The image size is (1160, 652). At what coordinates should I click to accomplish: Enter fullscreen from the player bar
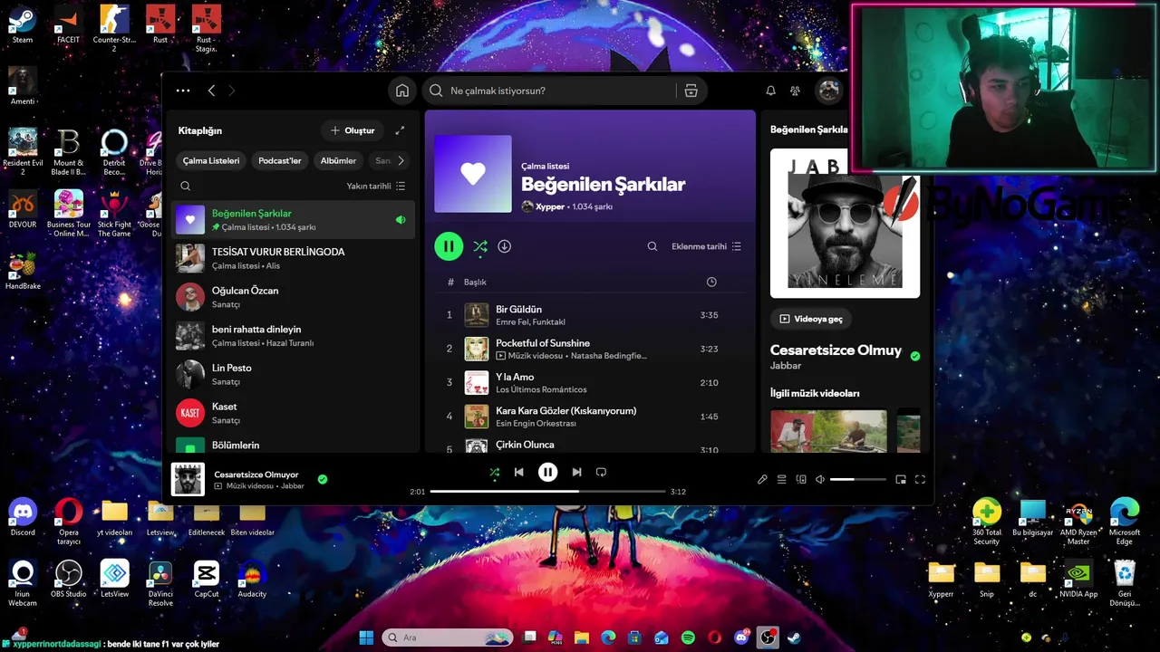920,480
